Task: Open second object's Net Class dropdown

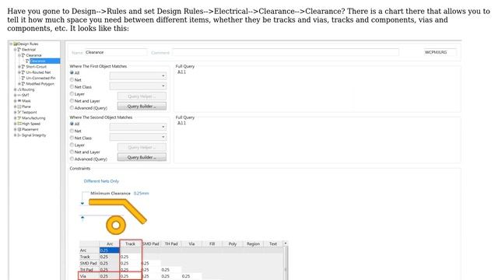Action: (138, 137)
